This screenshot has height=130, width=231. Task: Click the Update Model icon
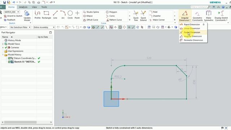tap(27, 16)
